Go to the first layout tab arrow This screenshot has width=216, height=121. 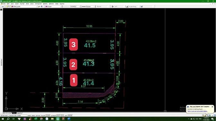[x=4, y=113]
